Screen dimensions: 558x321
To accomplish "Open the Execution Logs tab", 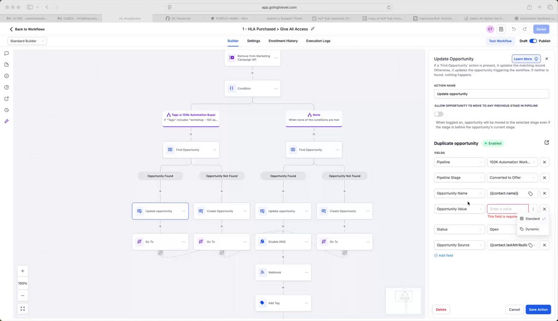I will pos(318,41).
